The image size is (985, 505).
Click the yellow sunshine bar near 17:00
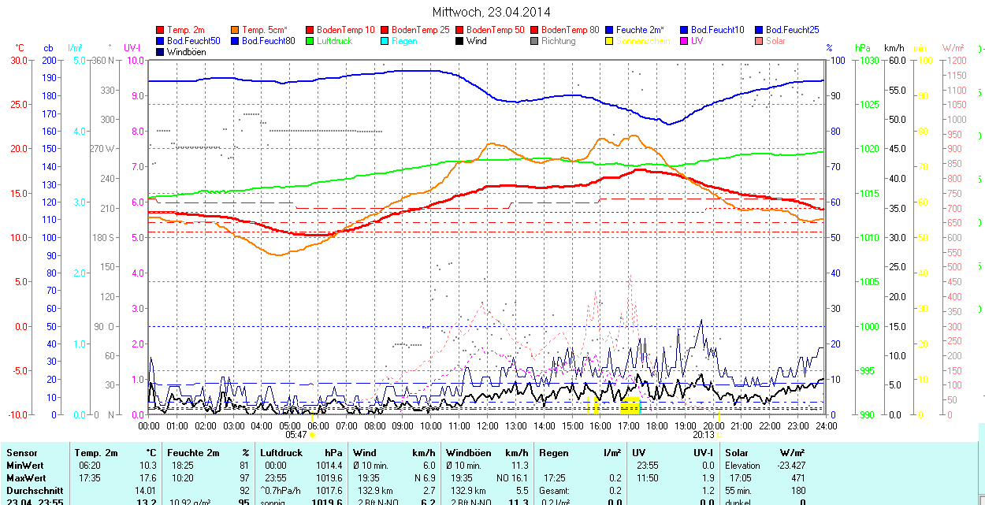(630, 407)
